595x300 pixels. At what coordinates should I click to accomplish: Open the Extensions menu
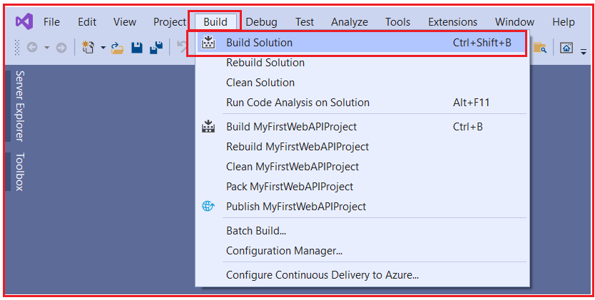453,22
